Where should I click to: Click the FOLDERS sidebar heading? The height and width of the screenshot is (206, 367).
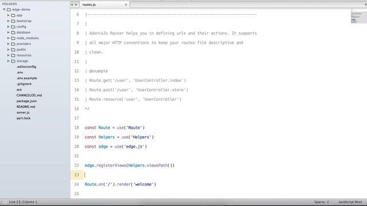10,4
